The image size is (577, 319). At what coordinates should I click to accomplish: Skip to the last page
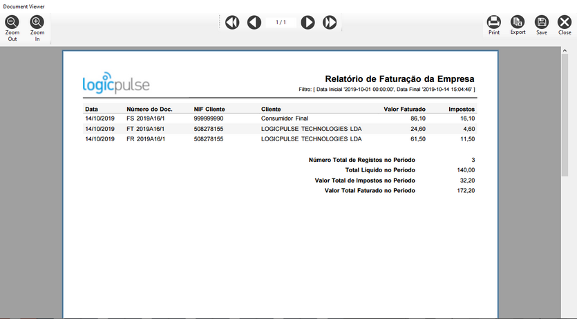[330, 23]
